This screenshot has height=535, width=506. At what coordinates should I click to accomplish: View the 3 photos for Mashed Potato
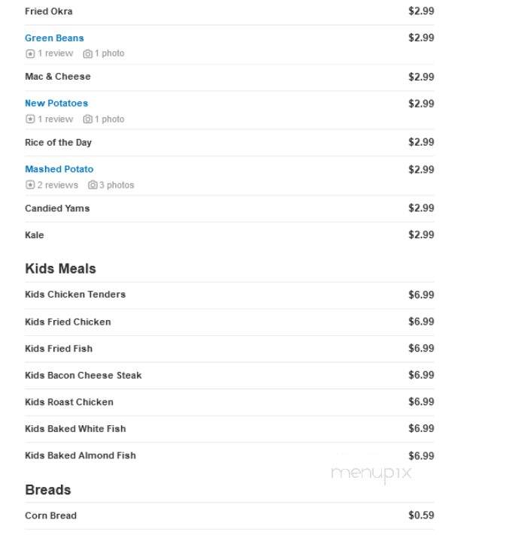point(117,185)
